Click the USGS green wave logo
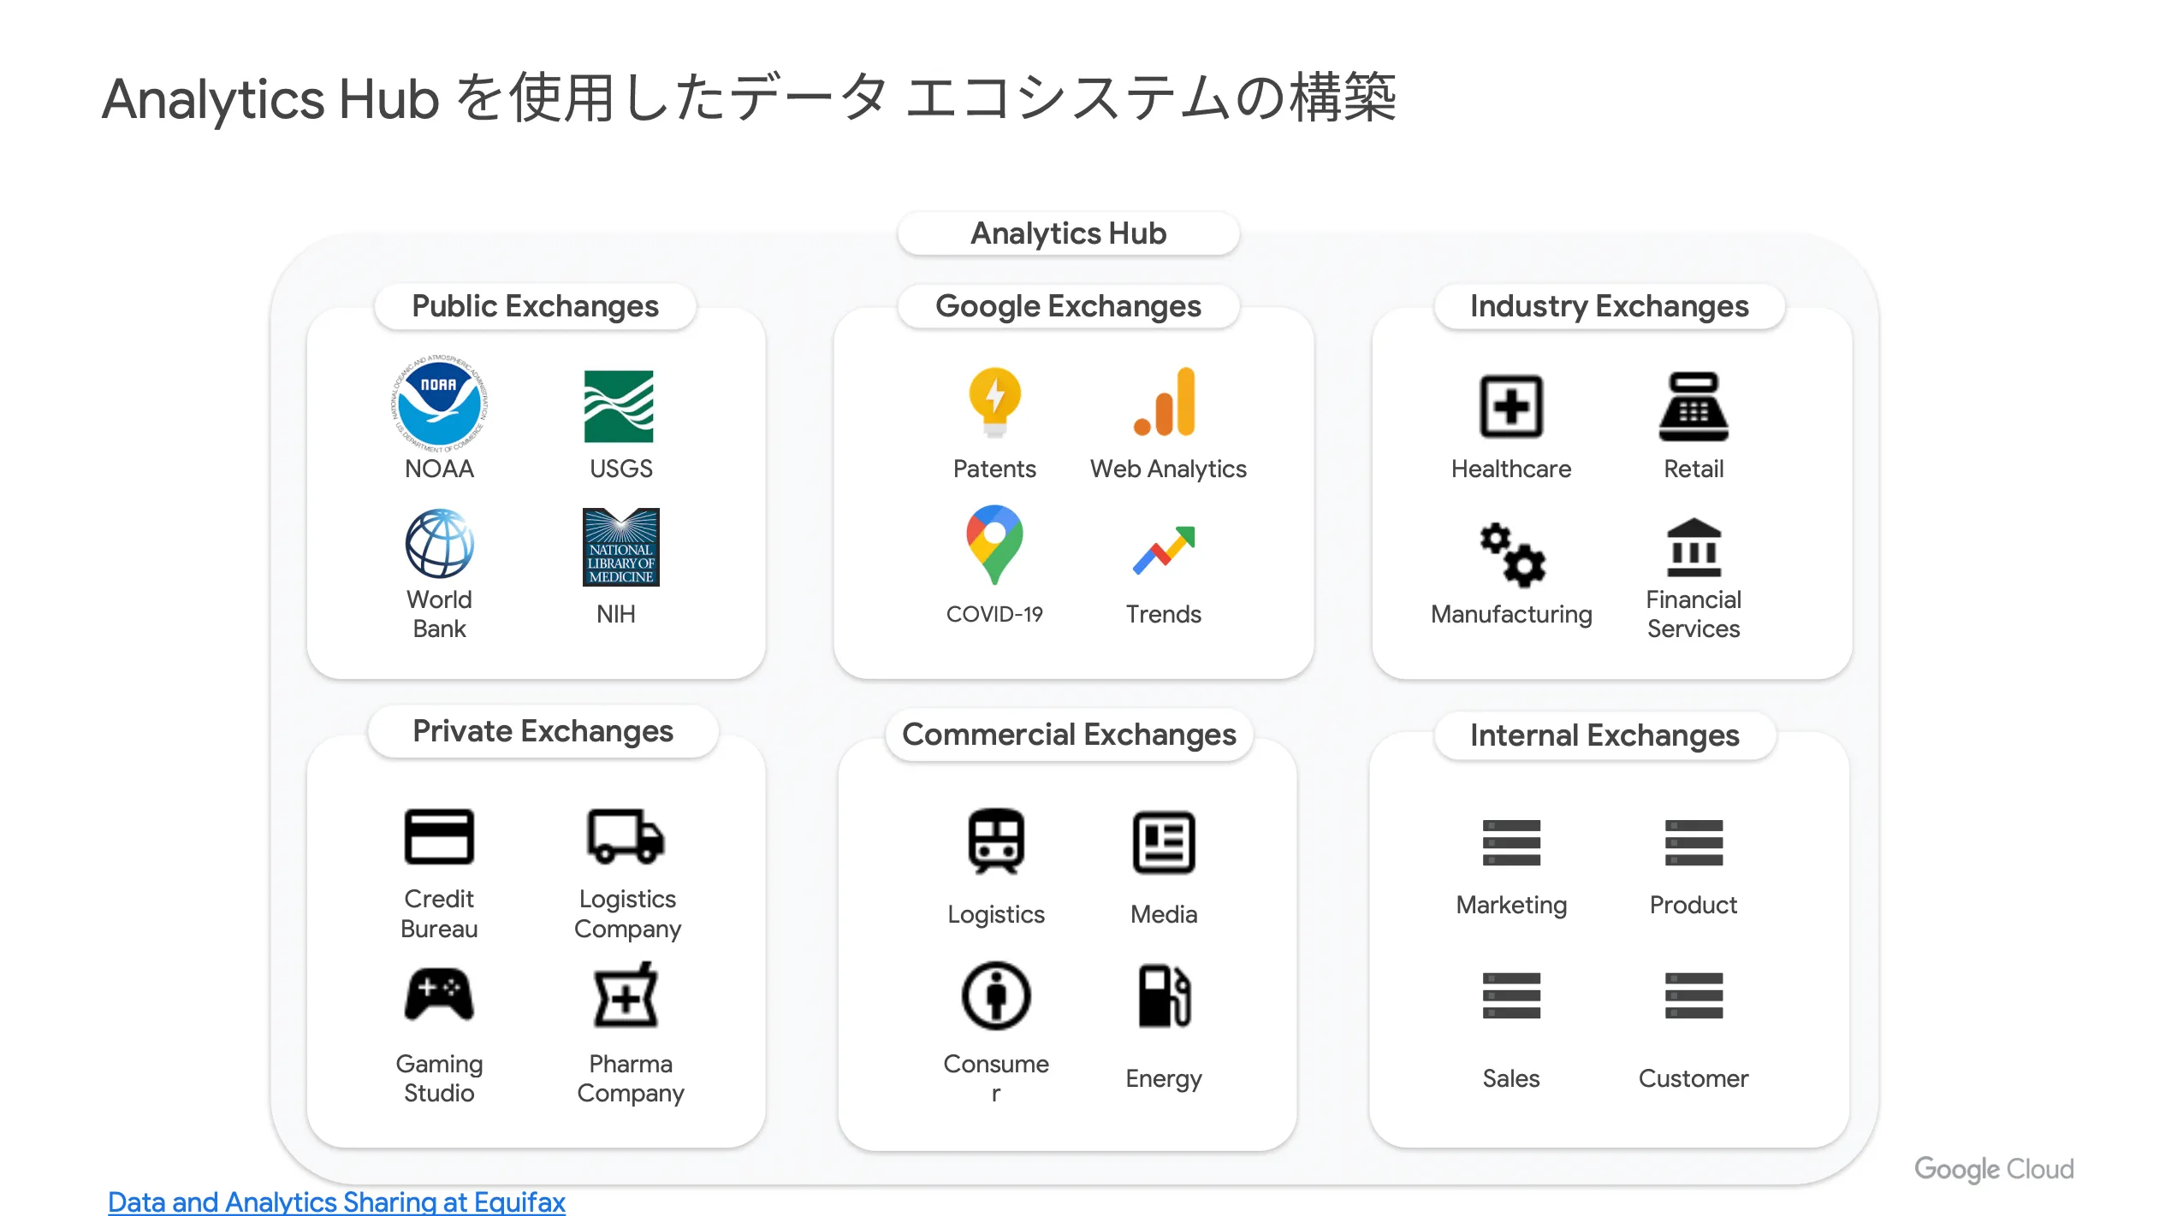This screenshot has width=2177, height=1216. [618, 406]
